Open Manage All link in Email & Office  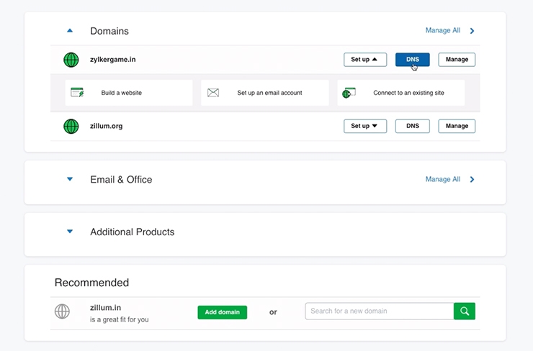(x=442, y=179)
